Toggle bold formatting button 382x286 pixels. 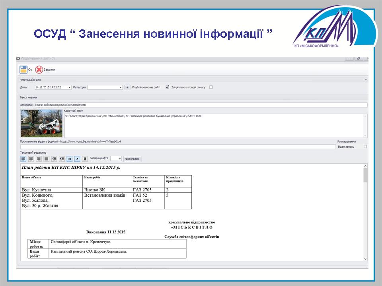tap(70, 159)
